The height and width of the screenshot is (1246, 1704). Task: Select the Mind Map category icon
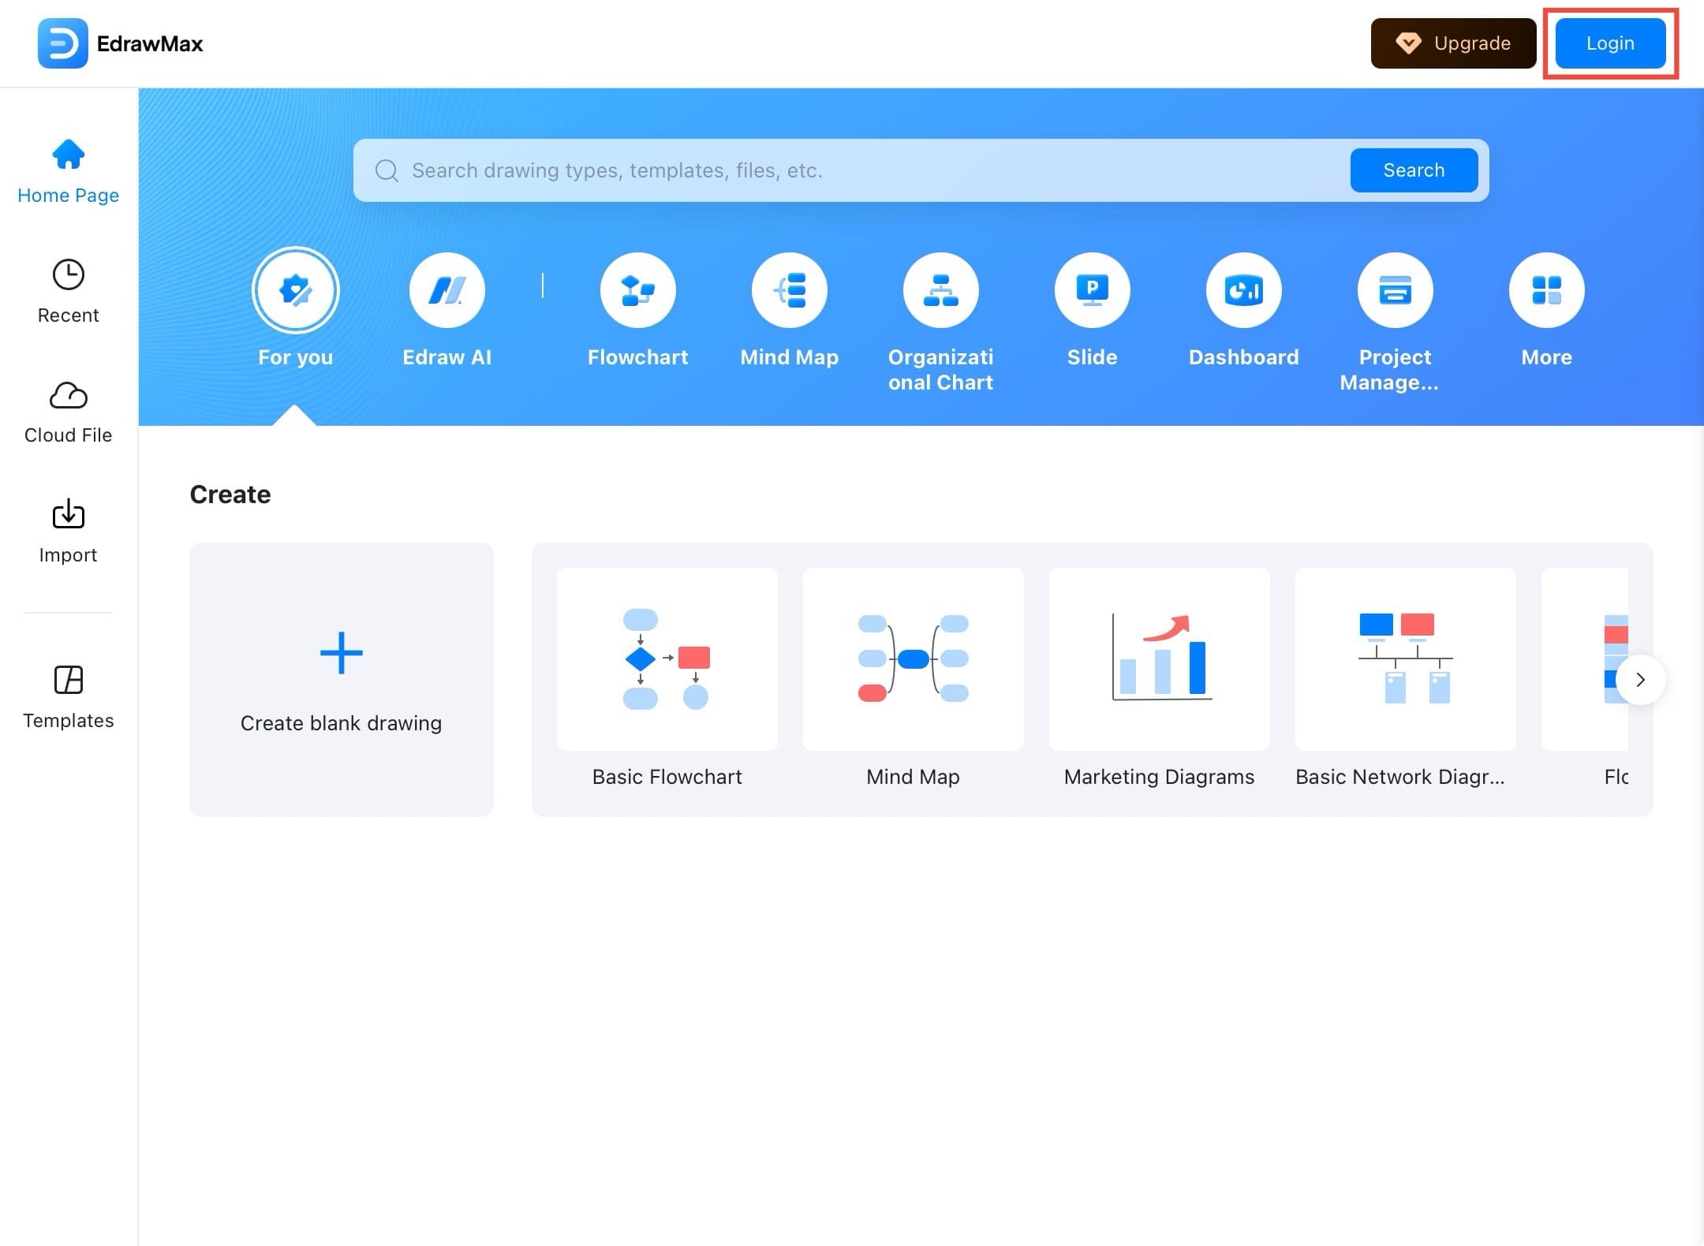[x=789, y=290]
